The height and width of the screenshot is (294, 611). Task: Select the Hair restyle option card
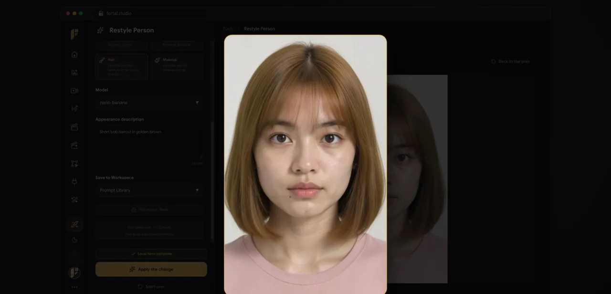click(x=122, y=66)
